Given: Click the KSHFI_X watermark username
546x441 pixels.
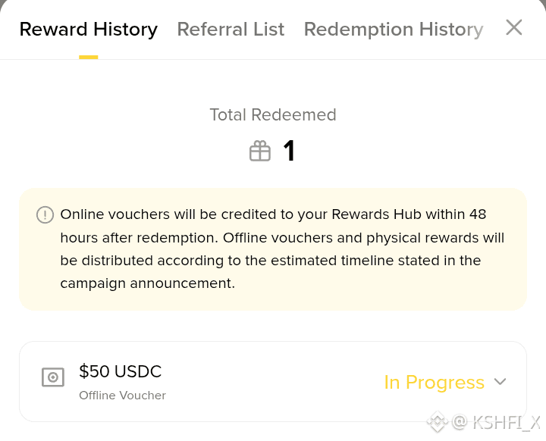Looking at the screenshot, I should 507,423.
